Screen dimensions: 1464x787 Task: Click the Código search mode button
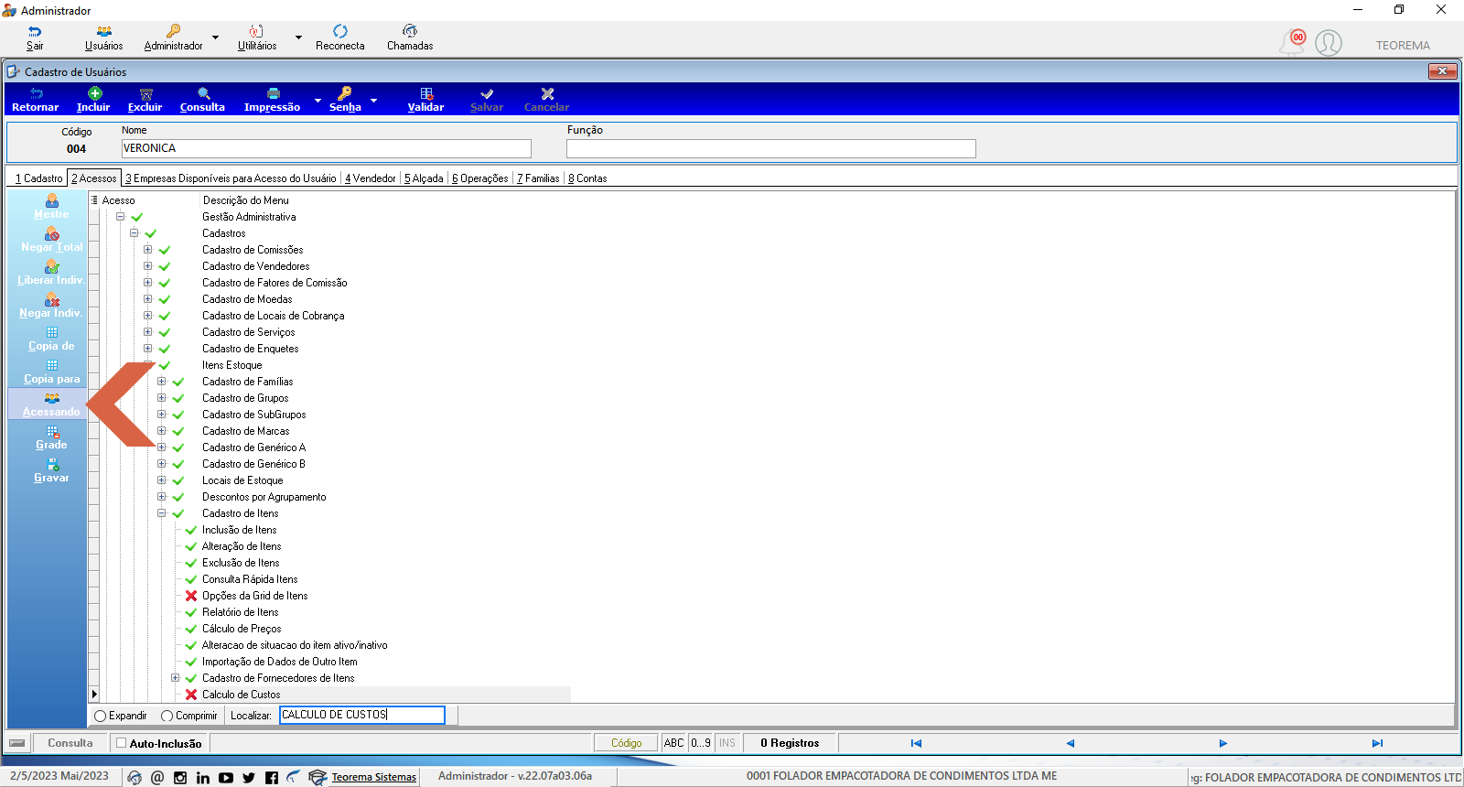point(627,743)
